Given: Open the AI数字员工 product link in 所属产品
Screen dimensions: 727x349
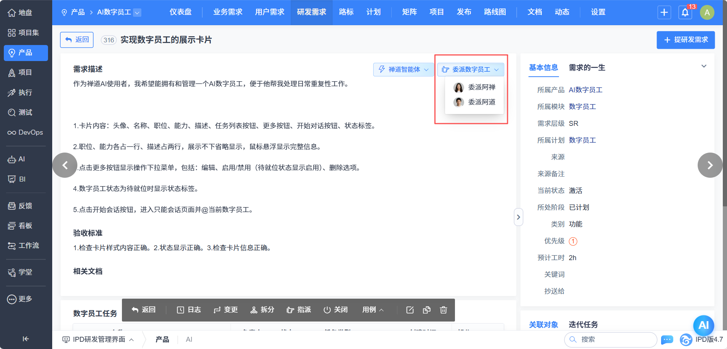Looking at the screenshot, I should (585, 90).
